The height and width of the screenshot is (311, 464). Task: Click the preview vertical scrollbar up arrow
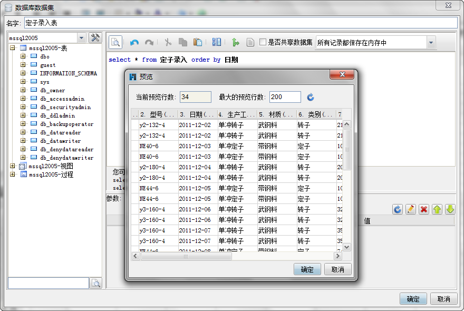tap(347, 124)
